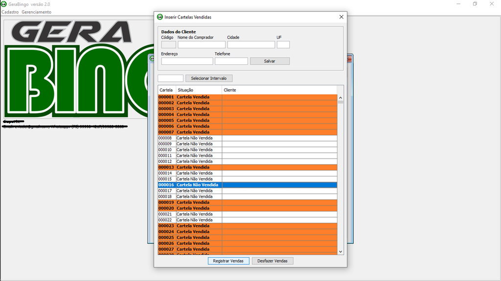
Task: Select row 000010 Cartela Não Vendida
Action: 247,150
